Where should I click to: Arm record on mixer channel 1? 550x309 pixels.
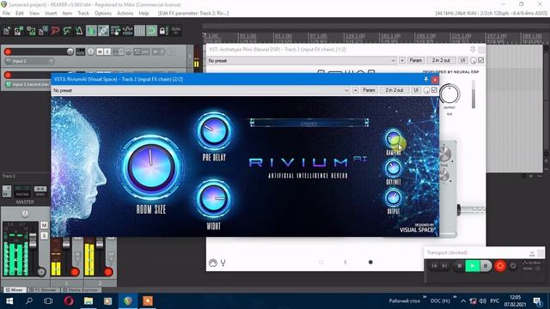(75, 272)
